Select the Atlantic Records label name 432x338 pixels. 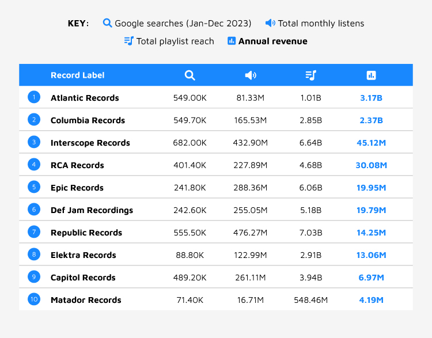pos(85,98)
